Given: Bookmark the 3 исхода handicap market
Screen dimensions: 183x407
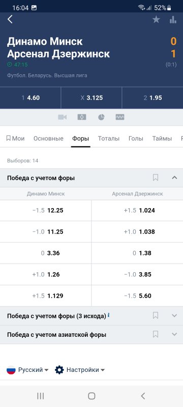Looking at the screenshot, I should [156, 315].
